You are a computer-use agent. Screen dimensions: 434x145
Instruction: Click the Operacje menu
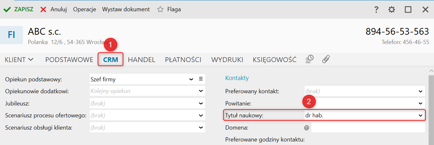pyautogui.click(x=85, y=10)
